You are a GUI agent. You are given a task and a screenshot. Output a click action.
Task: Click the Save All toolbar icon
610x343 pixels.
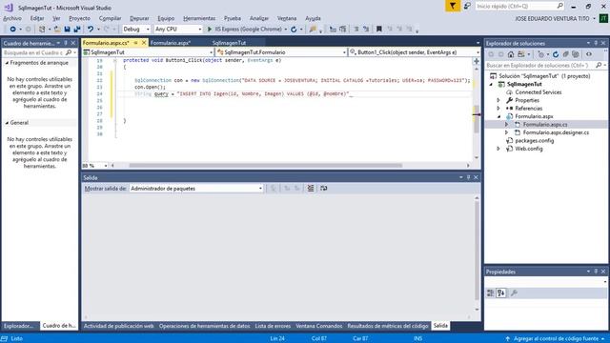pos(77,30)
